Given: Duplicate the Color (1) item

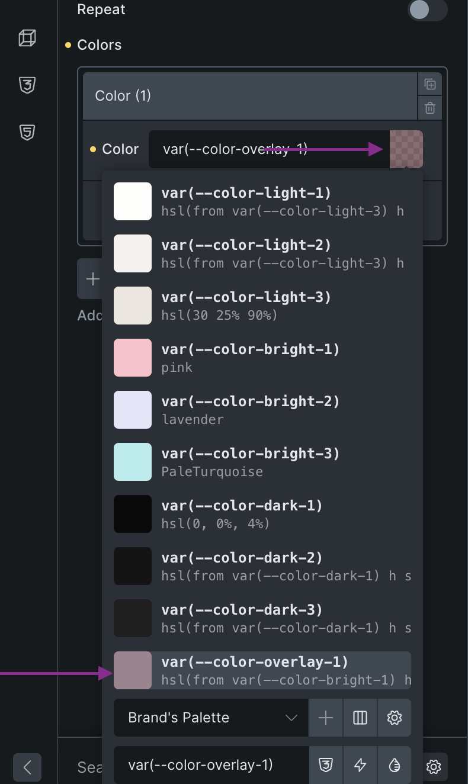Looking at the screenshot, I should coord(430,85).
